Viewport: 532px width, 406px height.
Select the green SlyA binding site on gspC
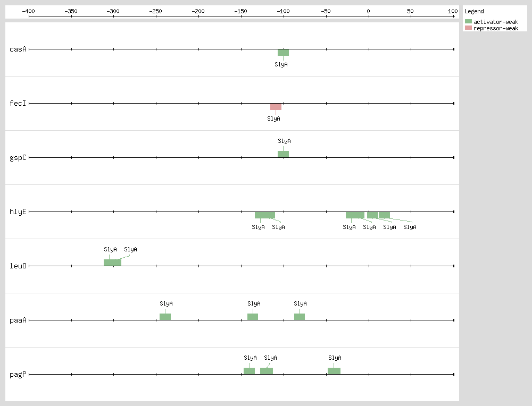tap(284, 154)
